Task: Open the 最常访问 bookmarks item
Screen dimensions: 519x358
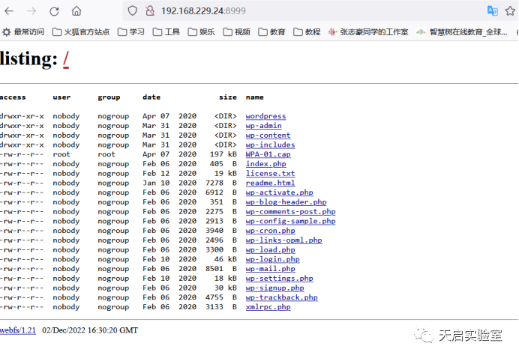Action: 23,31
